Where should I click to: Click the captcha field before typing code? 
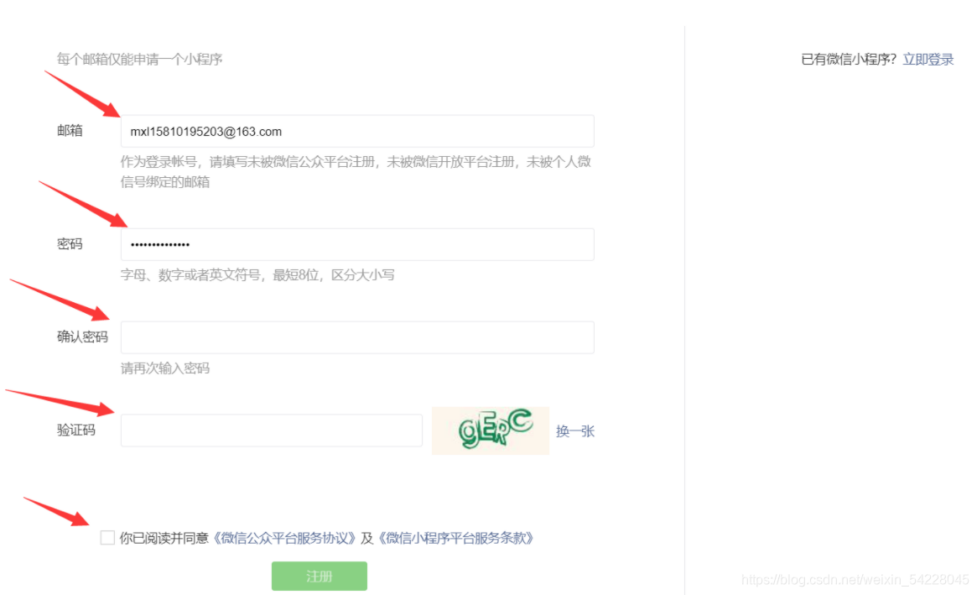click(x=271, y=430)
